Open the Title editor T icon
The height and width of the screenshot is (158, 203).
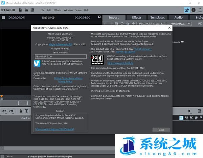(27, 111)
